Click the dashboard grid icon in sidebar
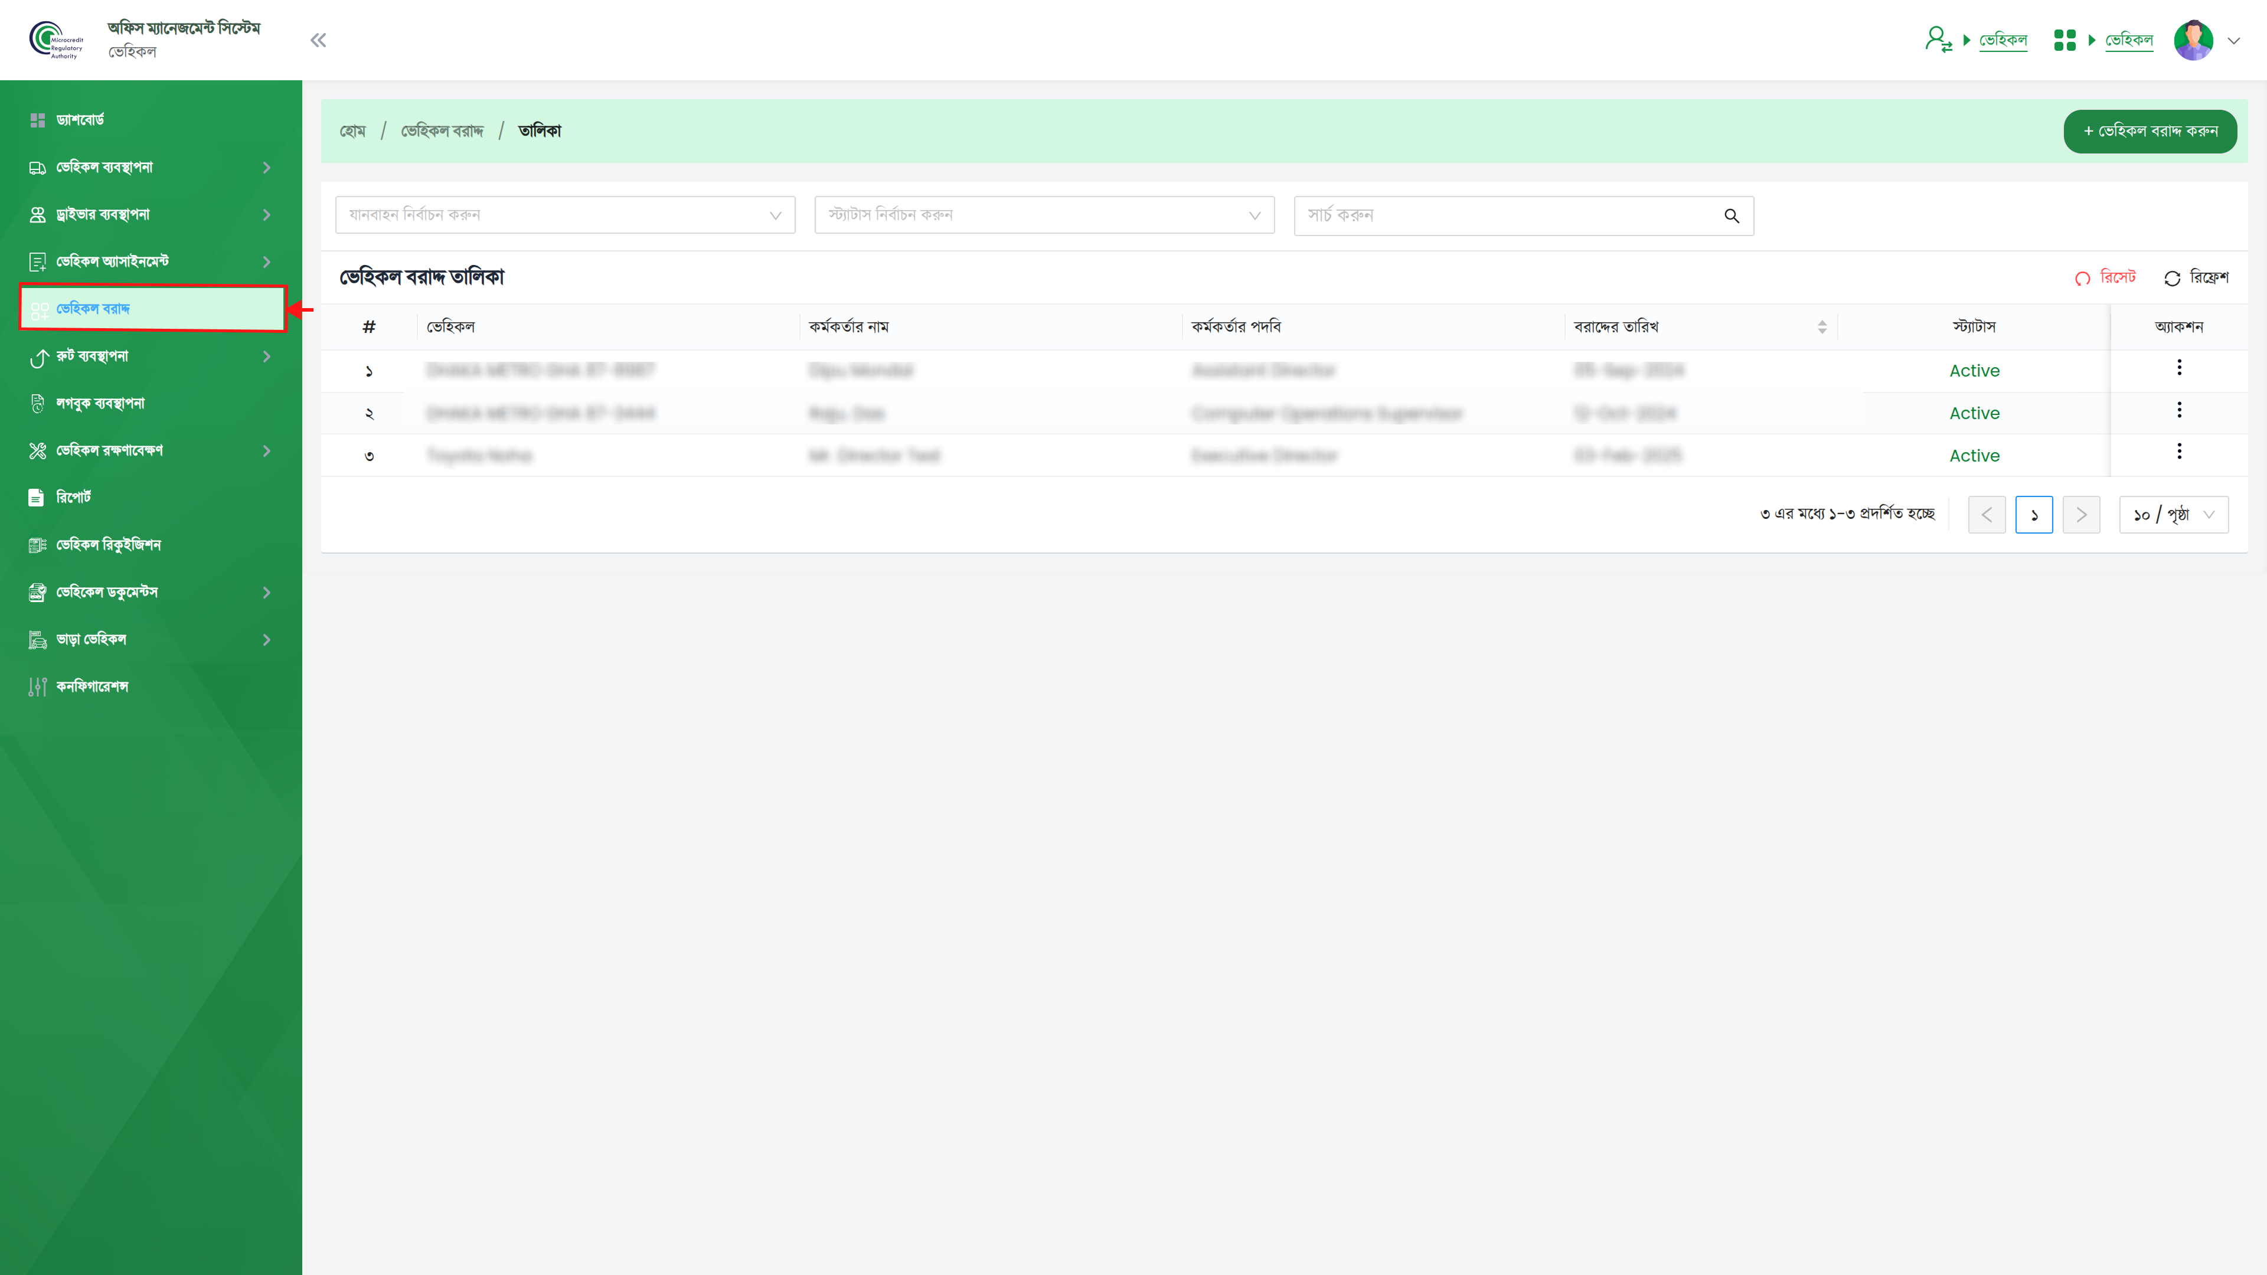Image resolution: width=2267 pixels, height=1275 pixels. click(x=37, y=120)
